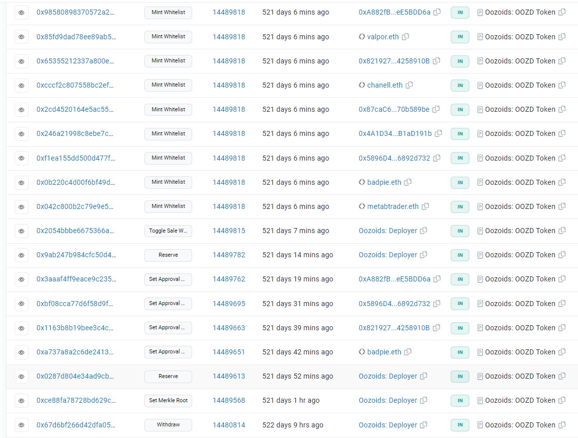
Task: Show details eye icon for 0xcccf2c807558bc2ef
Action: pyautogui.click(x=22, y=85)
